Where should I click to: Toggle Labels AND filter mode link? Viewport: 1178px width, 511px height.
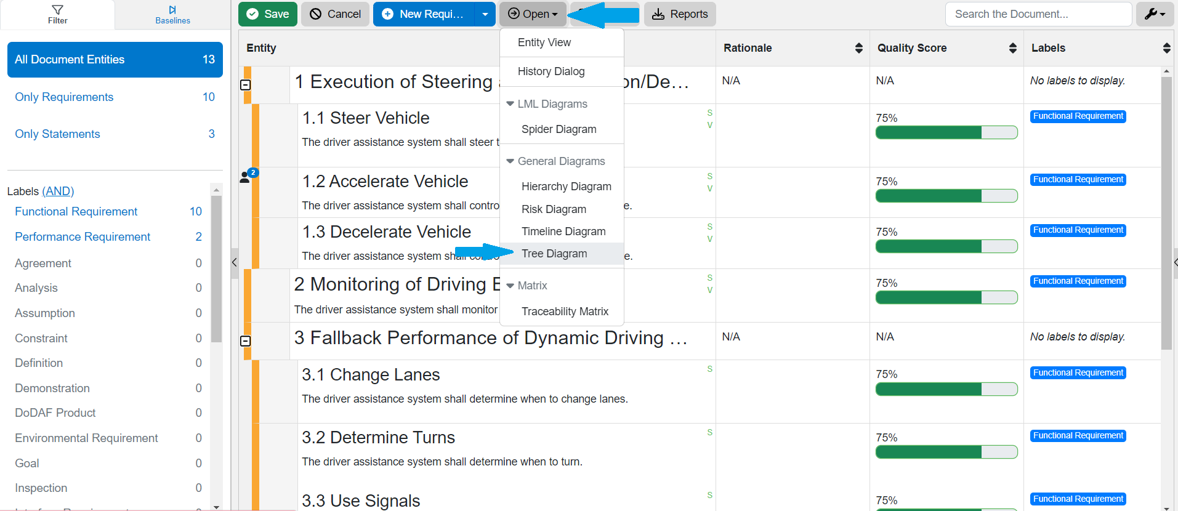[x=58, y=191]
